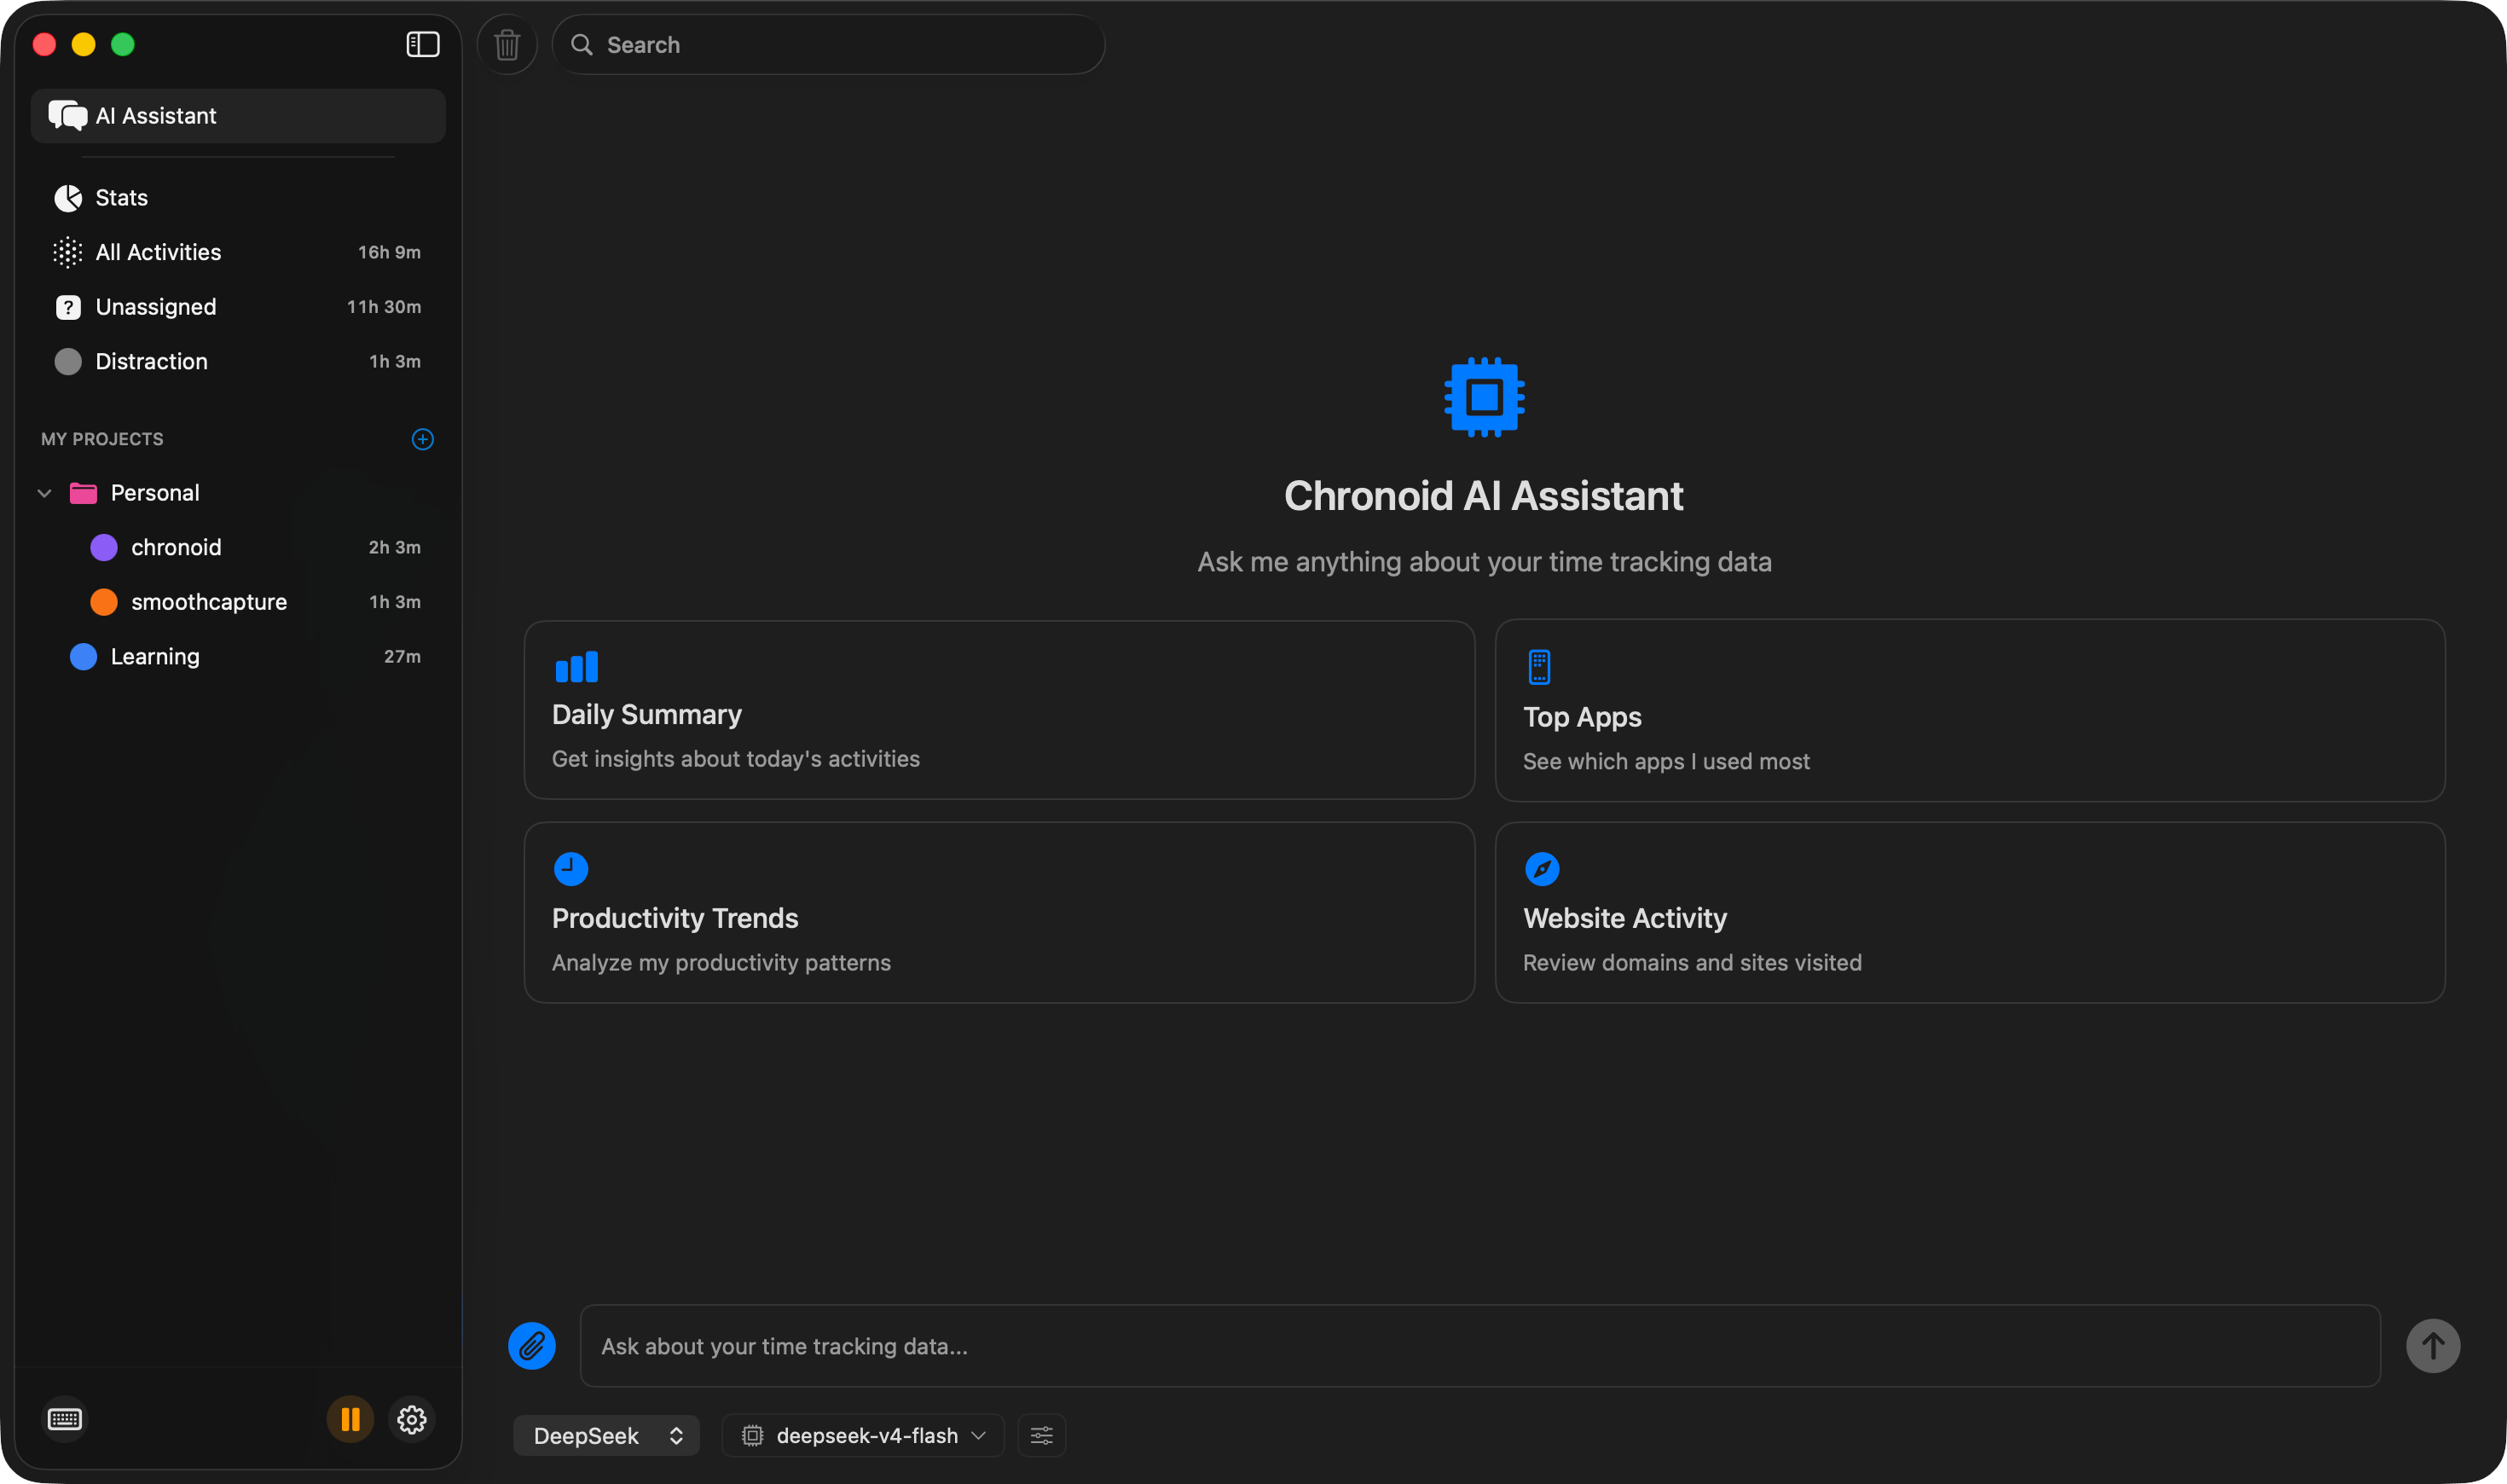
Task: Click the Unassigned question mark icon
Action: (68, 307)
